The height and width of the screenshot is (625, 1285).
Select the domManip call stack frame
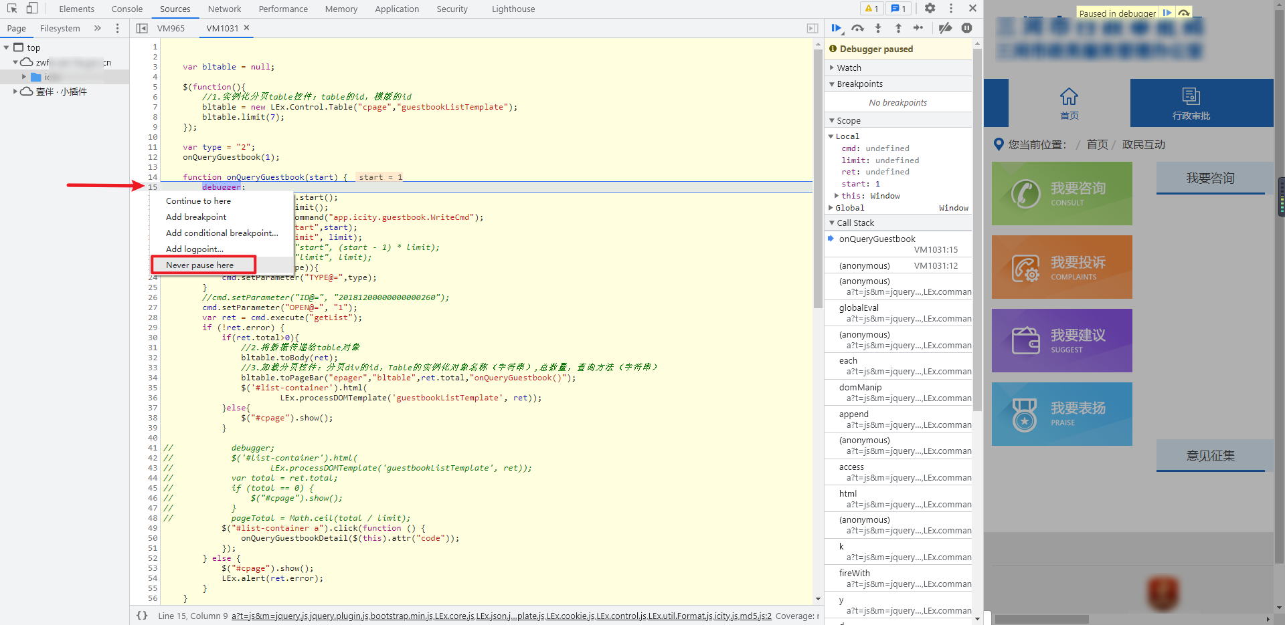[x=898, y=392]
